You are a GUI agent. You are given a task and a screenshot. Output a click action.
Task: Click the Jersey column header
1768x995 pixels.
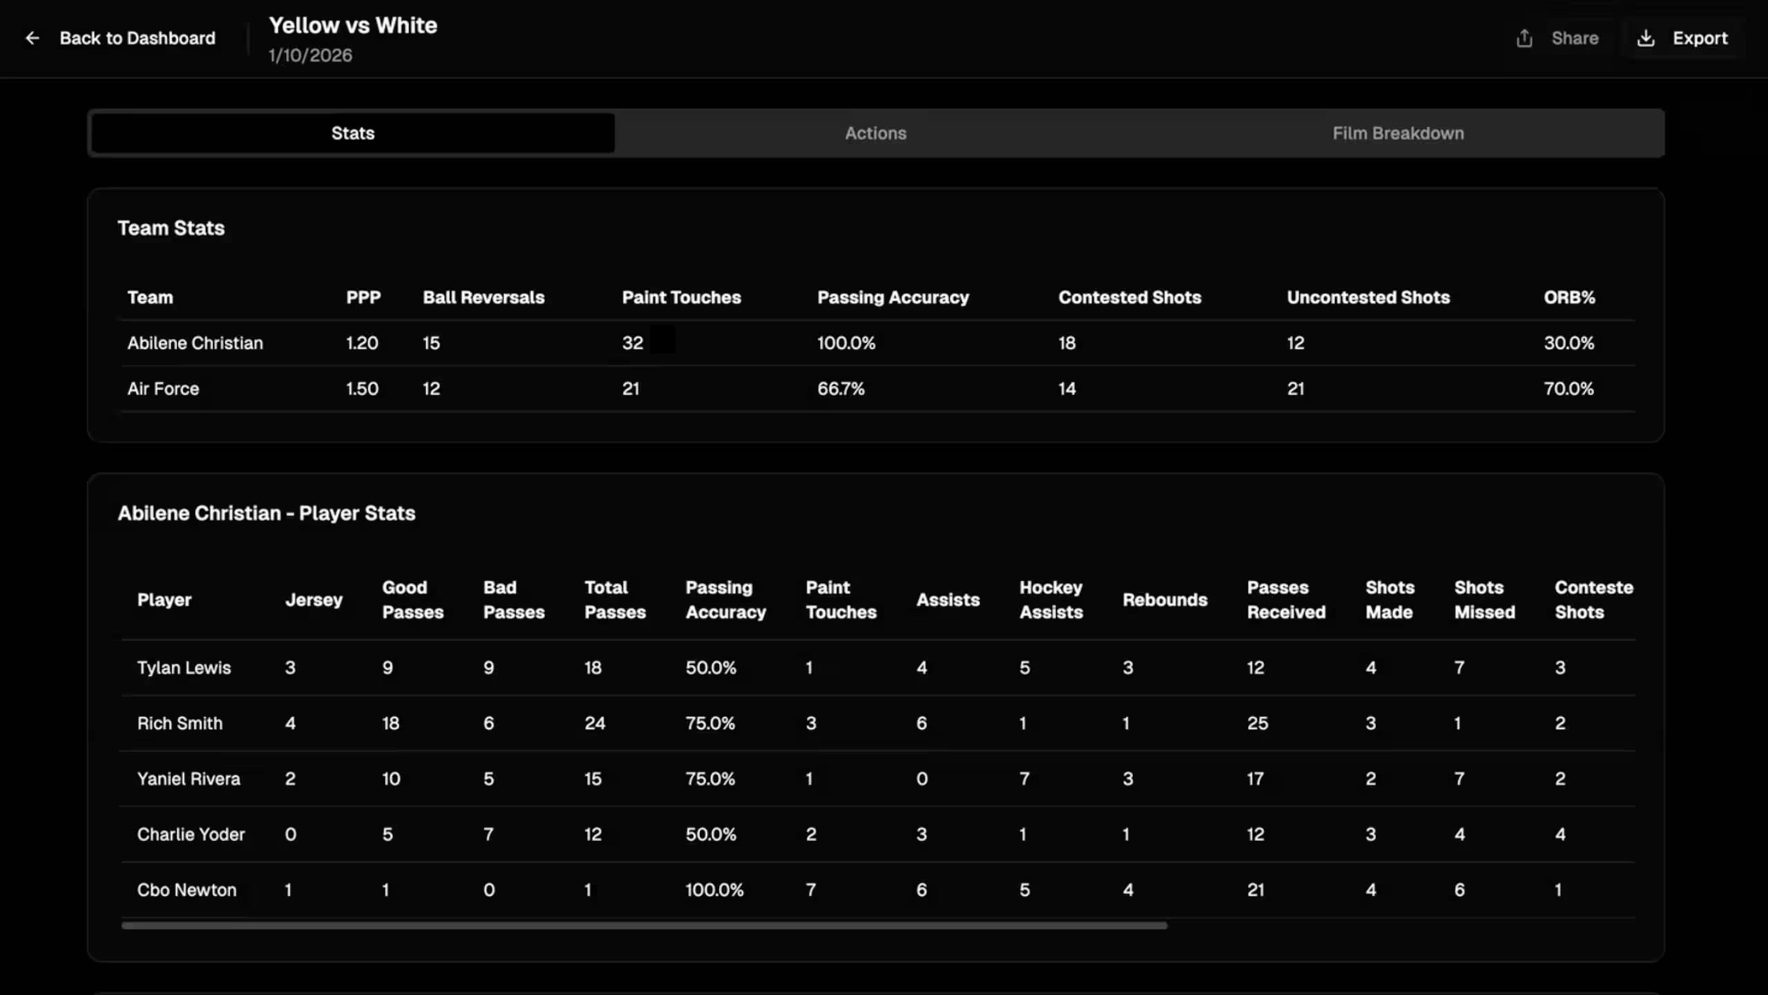click(314, 600)
